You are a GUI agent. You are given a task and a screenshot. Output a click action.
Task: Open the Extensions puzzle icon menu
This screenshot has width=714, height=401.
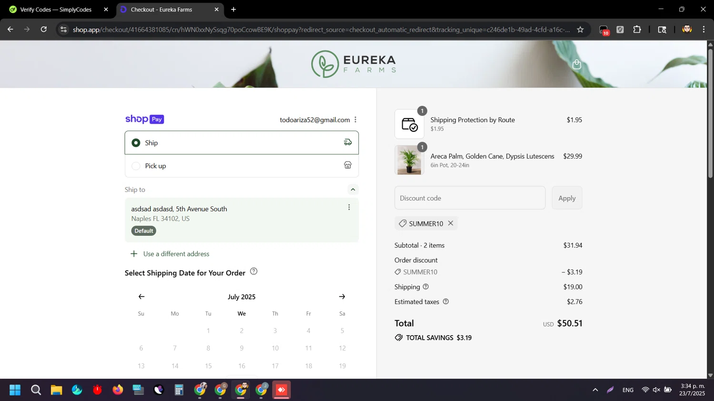(x=637, y=29)
